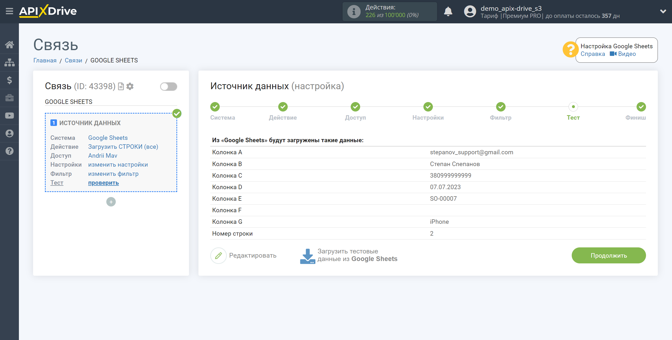Click the demo_apix-drive_s3 username
672x340 pixels.
[x=511, y=8]
